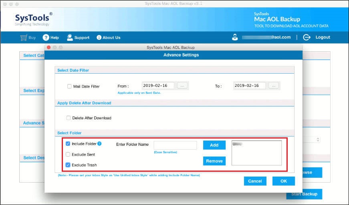Click the stepper arrows in the background window

coord(318,139)
